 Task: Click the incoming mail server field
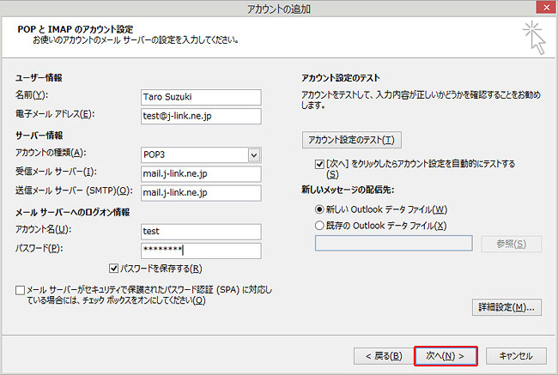[x=201, y=174]
